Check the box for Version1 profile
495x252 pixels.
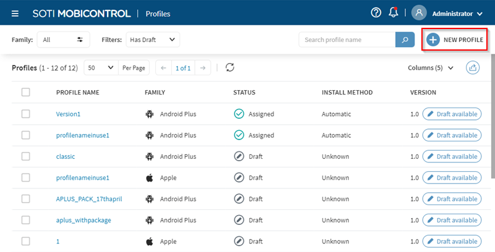[x=26, y=114]
